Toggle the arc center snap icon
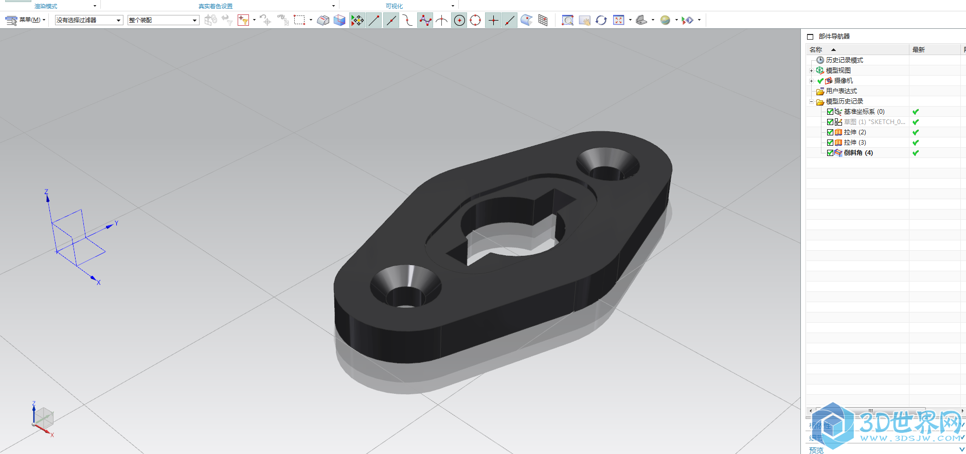This screenshot has width=966, height=454. click(x=459, y=20)
